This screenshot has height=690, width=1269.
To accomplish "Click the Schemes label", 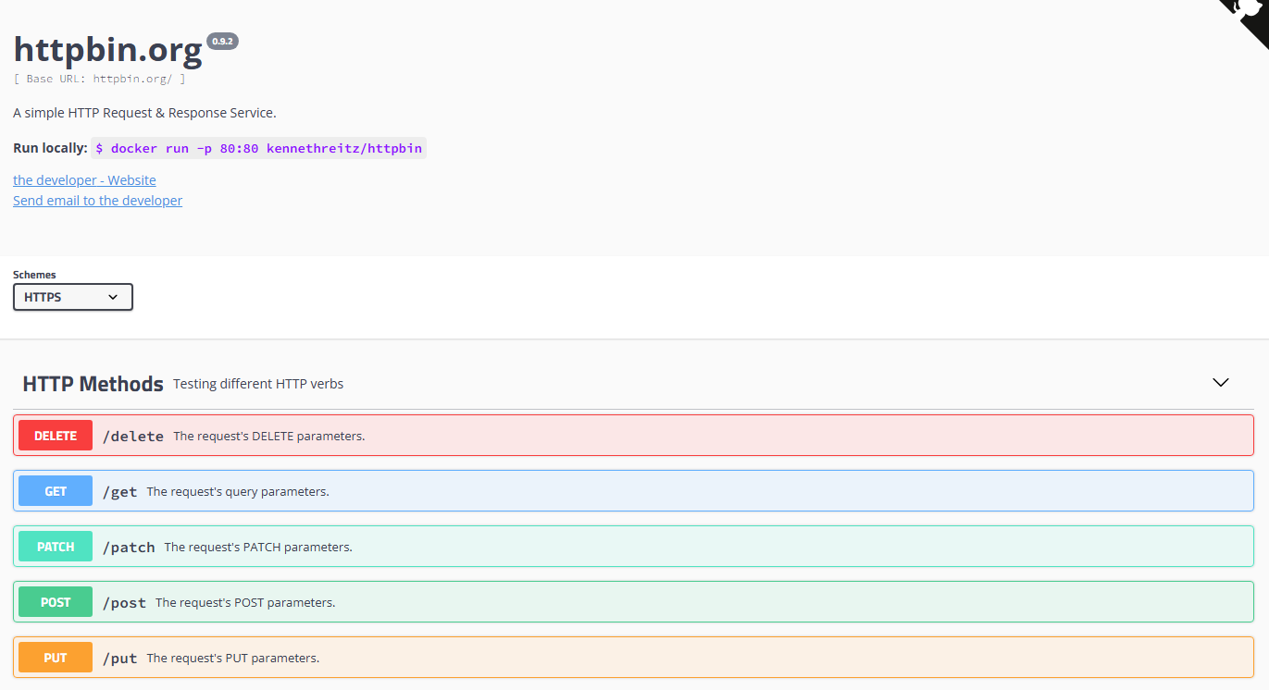I will pyautogui.click(x=34, y=275).
